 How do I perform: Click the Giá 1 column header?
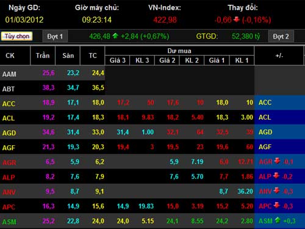(x=217, y=60)
